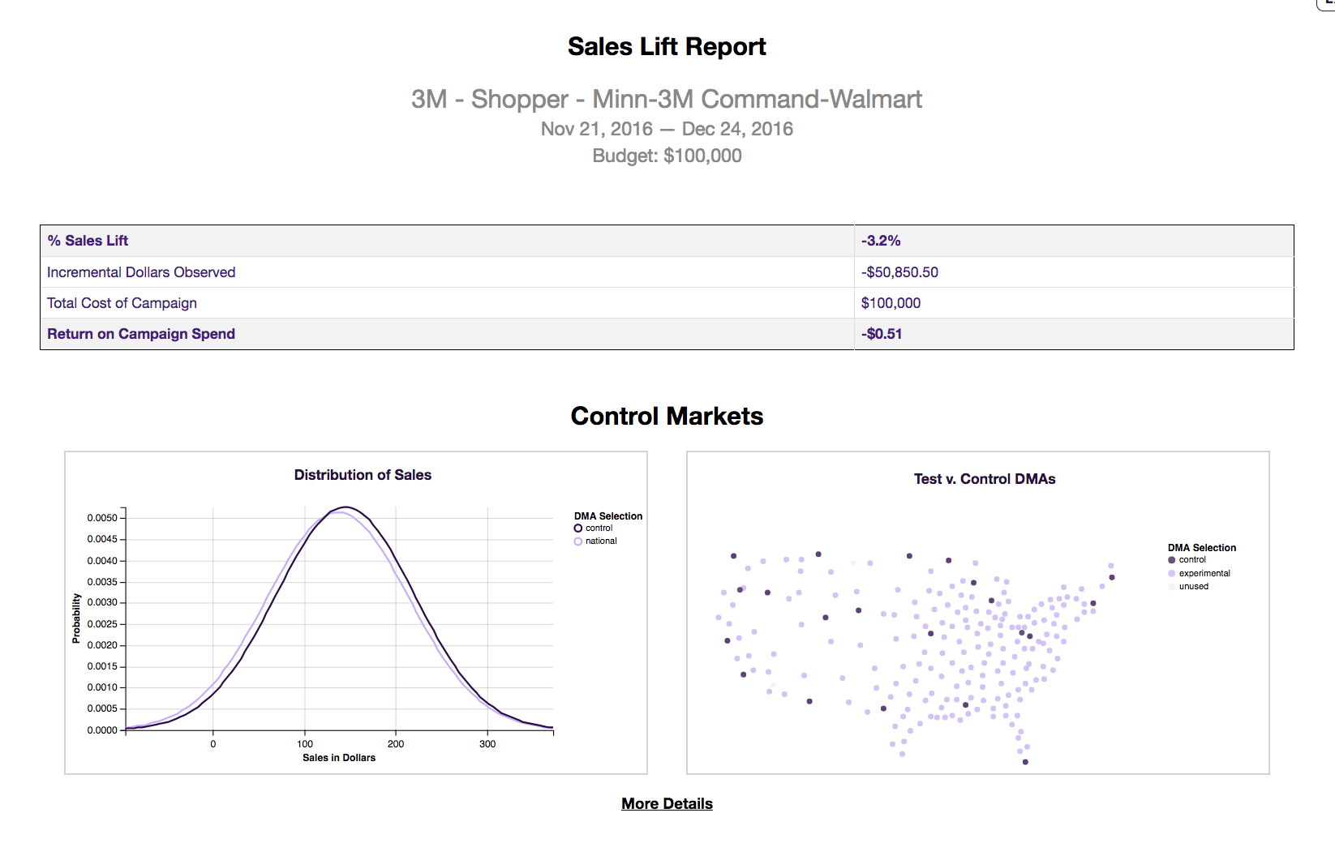
Task: Expand the More Details section
Action: (666, 803)
